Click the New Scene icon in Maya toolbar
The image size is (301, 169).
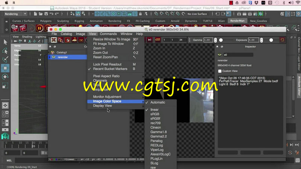35,14
